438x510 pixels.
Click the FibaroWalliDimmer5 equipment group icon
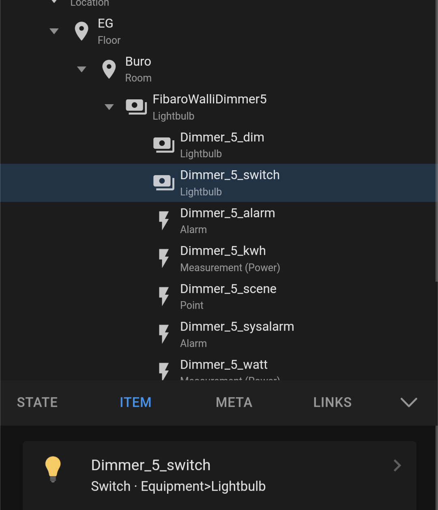136,107
